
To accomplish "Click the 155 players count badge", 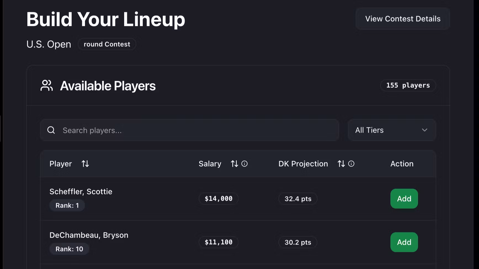I will click(408, 85).
